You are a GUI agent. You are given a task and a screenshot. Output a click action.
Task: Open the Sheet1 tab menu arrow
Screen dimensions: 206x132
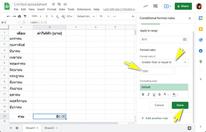coord(37,128)
